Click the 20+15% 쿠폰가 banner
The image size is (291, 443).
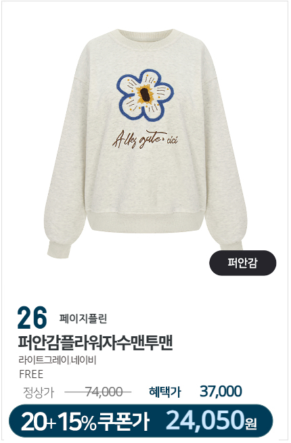pyautogui.click(x=141, y=421)
